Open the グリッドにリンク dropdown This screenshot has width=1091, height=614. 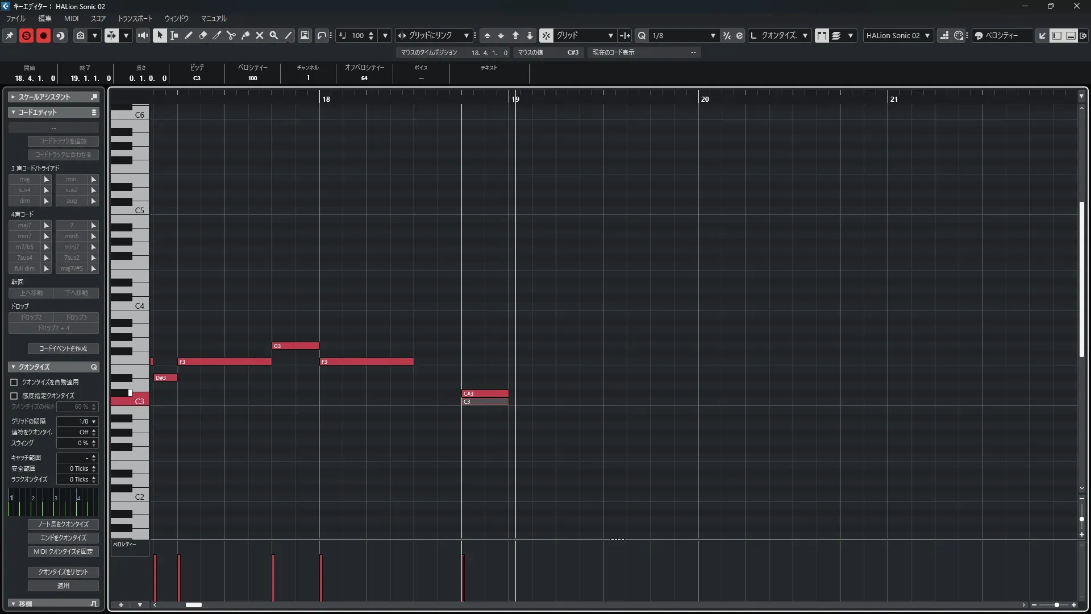(x=466, y=35)
